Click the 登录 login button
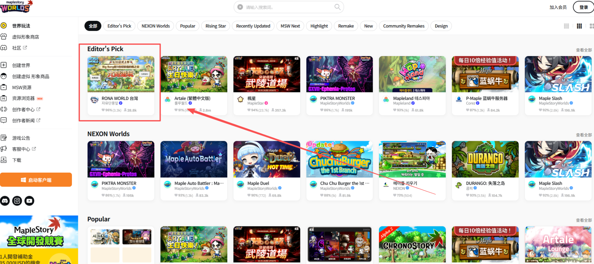 pos(584,7)
